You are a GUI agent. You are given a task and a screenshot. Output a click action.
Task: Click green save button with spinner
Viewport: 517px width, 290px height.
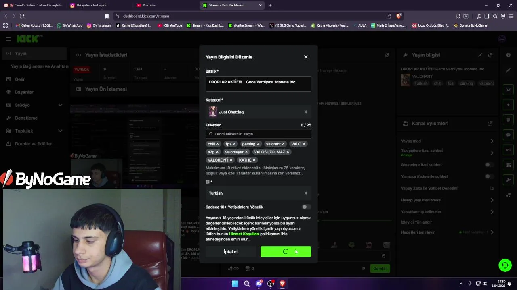point(286,252)
